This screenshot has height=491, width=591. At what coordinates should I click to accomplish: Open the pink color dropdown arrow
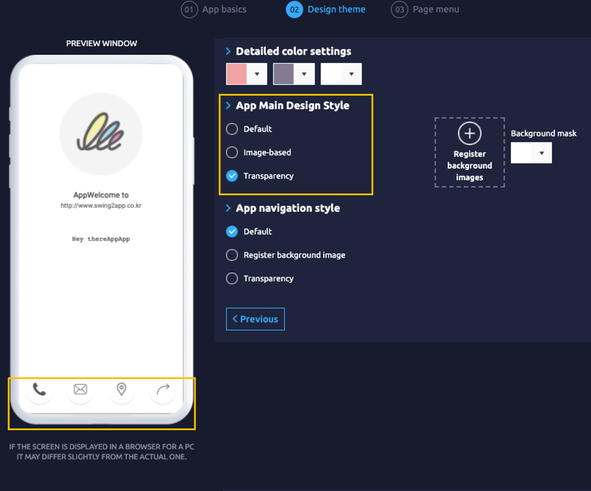point(257,74)
